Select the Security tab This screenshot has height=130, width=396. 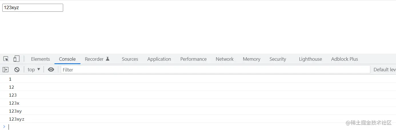click(277, 59)
